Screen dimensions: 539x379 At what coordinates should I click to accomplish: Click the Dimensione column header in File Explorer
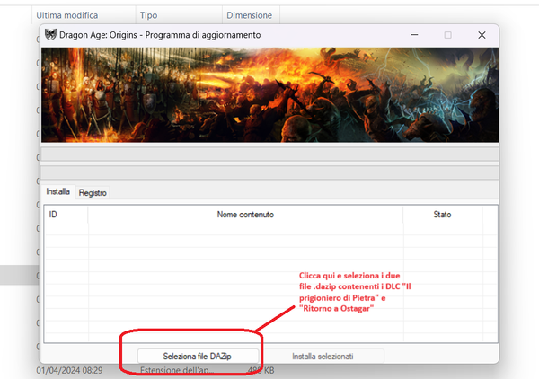[x=251, y=15]
